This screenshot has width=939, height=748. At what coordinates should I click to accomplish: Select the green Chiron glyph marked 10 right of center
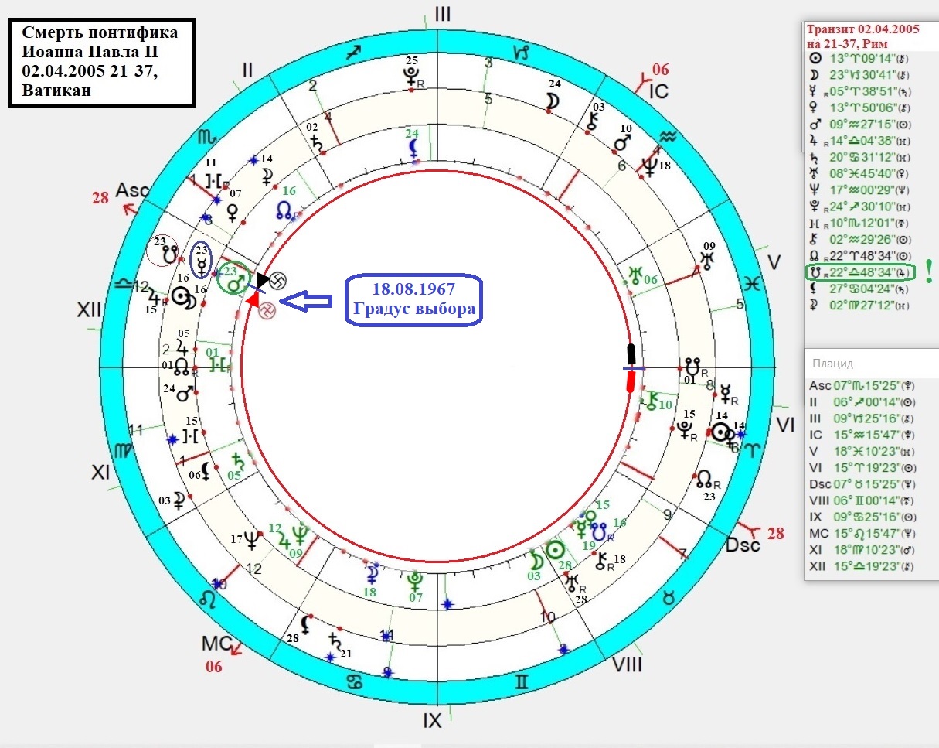(x=652, y=400)
